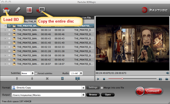The image size is (170, 104).
Task: Check the title with duration 00:00:58
Action: [x=9, y=56]
